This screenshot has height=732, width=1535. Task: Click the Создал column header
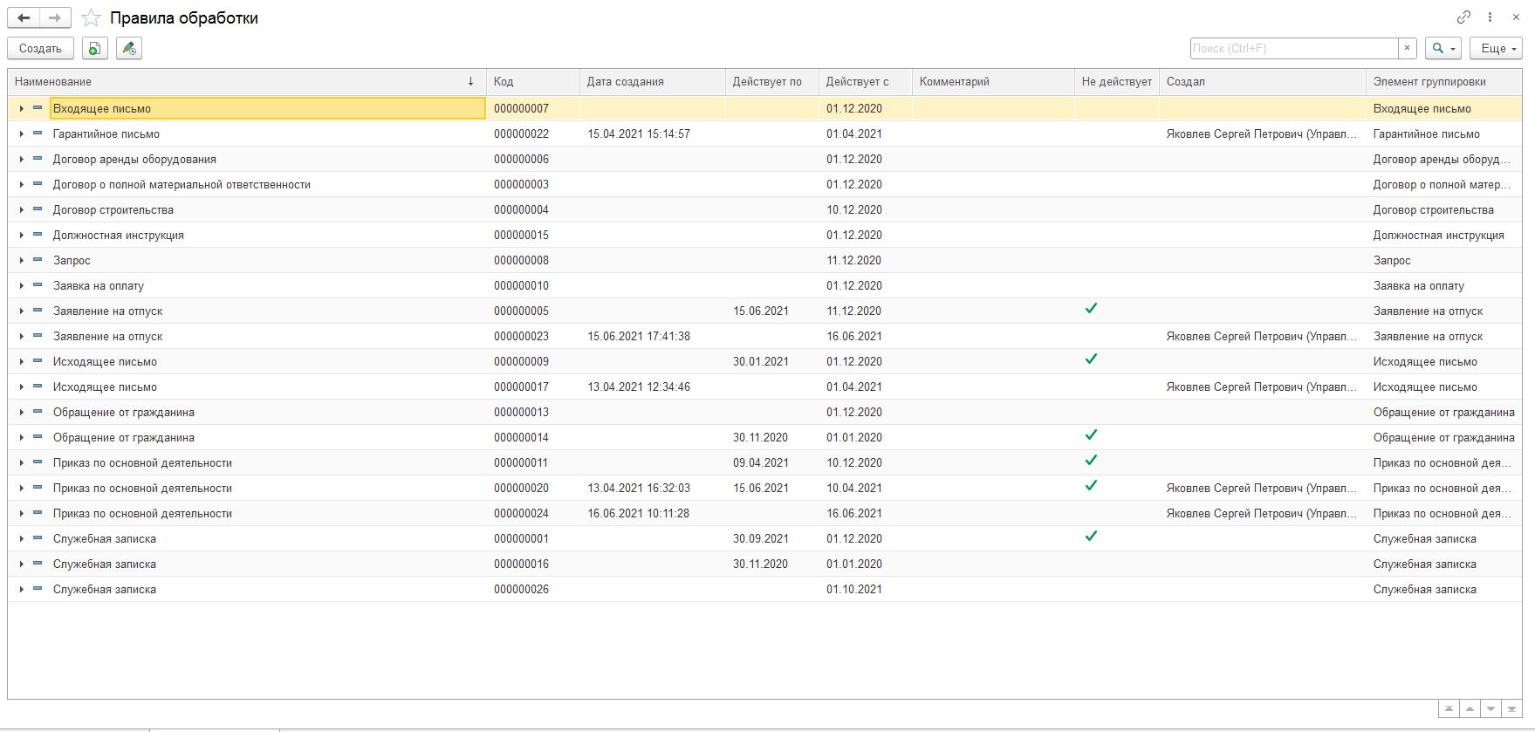click(x=1263, y=81)
